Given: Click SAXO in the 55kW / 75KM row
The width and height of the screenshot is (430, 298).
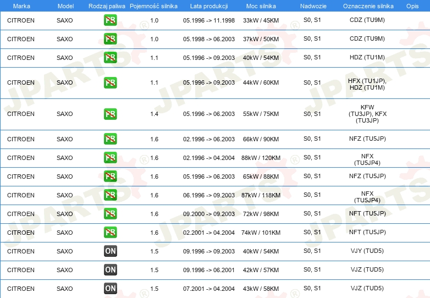Looking at the screenshot, I should point(65,114).
